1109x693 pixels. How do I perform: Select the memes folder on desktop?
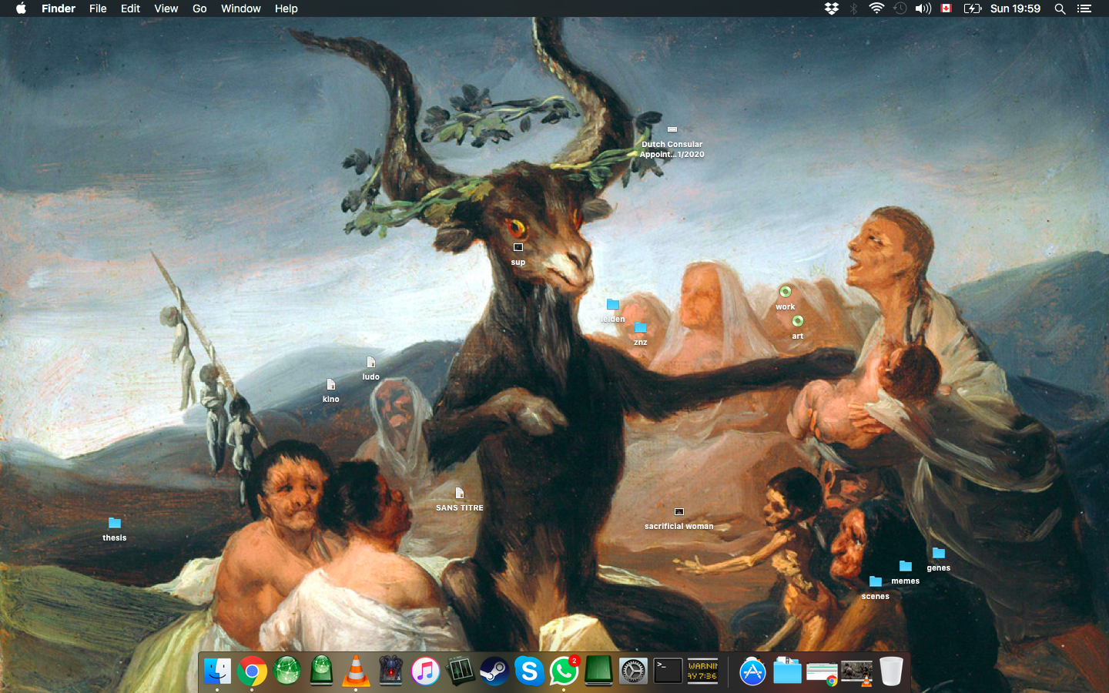coord(906,566)
